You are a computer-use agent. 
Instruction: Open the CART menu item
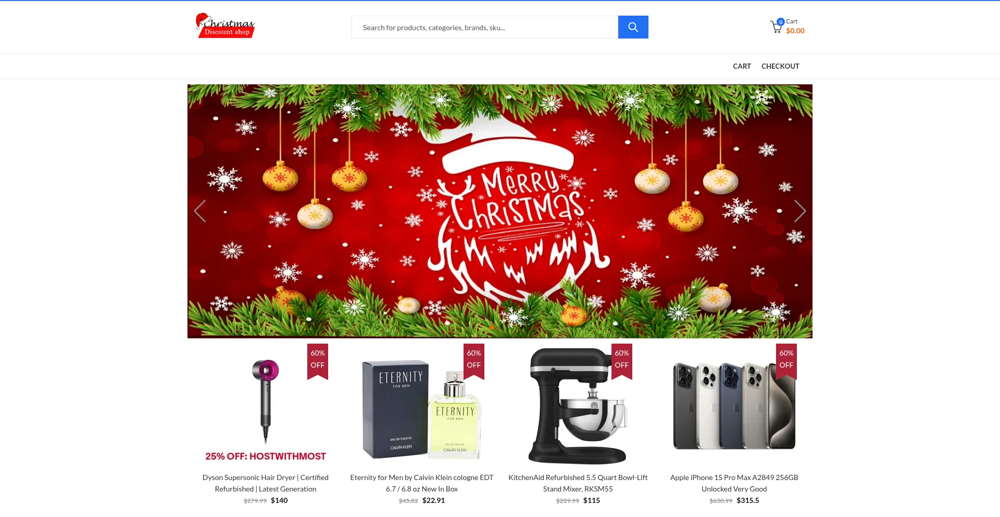coord(742,66)
